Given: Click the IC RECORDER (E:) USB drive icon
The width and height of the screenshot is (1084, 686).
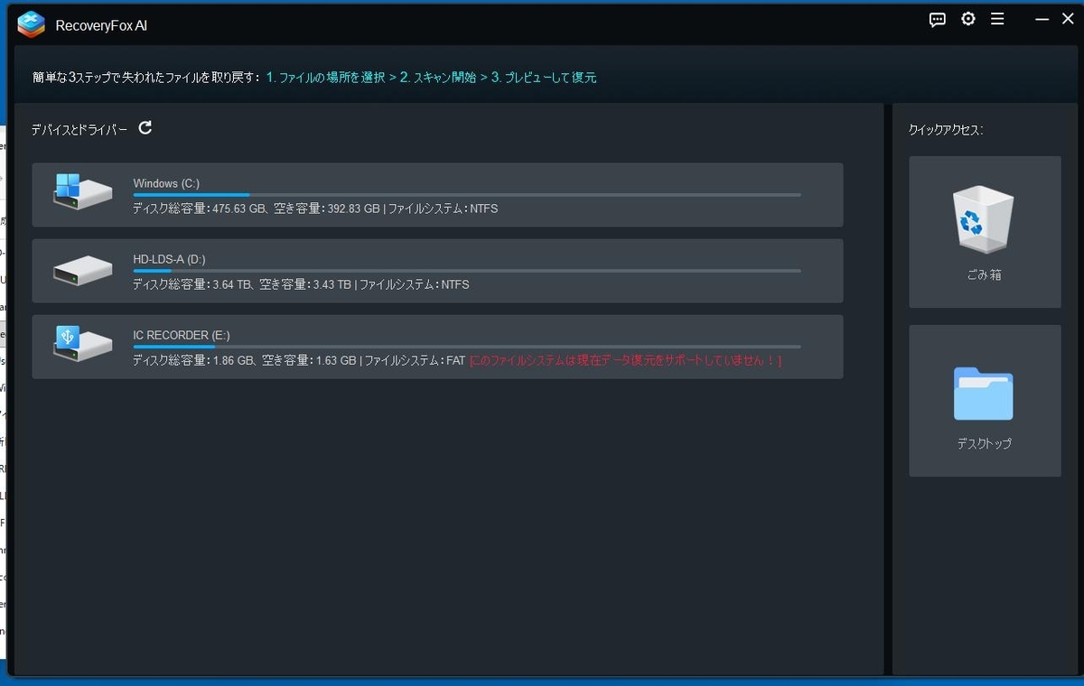Looking at the screenshot, I should point(82,344).
